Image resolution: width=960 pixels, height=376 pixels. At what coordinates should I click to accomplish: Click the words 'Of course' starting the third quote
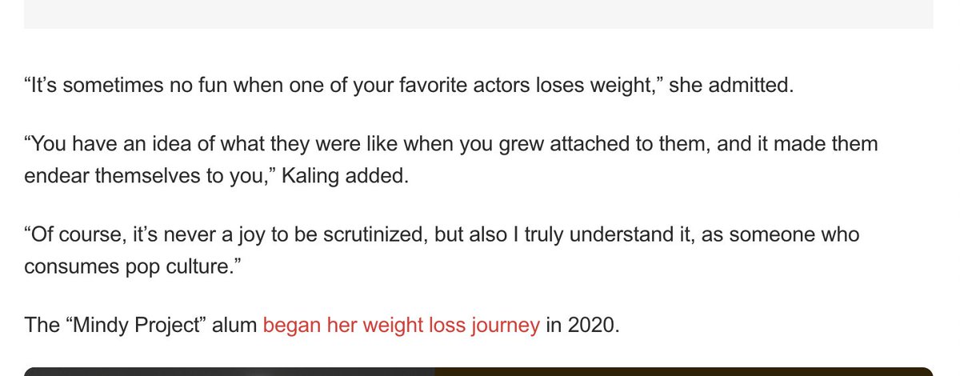[x=73, y=235]
